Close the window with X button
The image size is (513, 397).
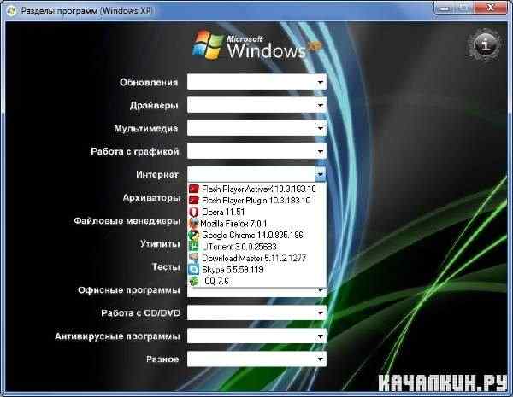[490, 8]
